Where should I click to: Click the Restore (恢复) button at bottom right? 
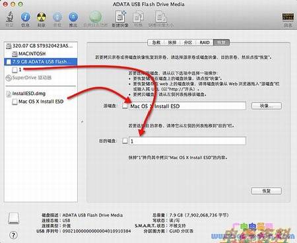point(267,191)
